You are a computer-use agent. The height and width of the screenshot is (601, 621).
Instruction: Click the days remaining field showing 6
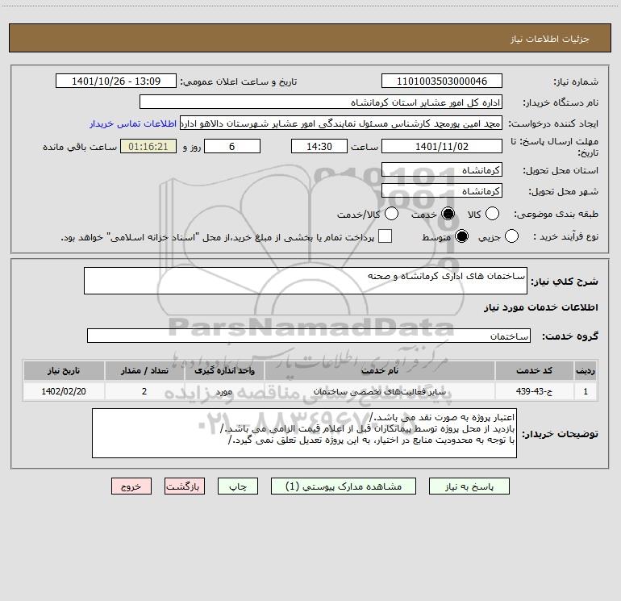click(x=232, y=146)
